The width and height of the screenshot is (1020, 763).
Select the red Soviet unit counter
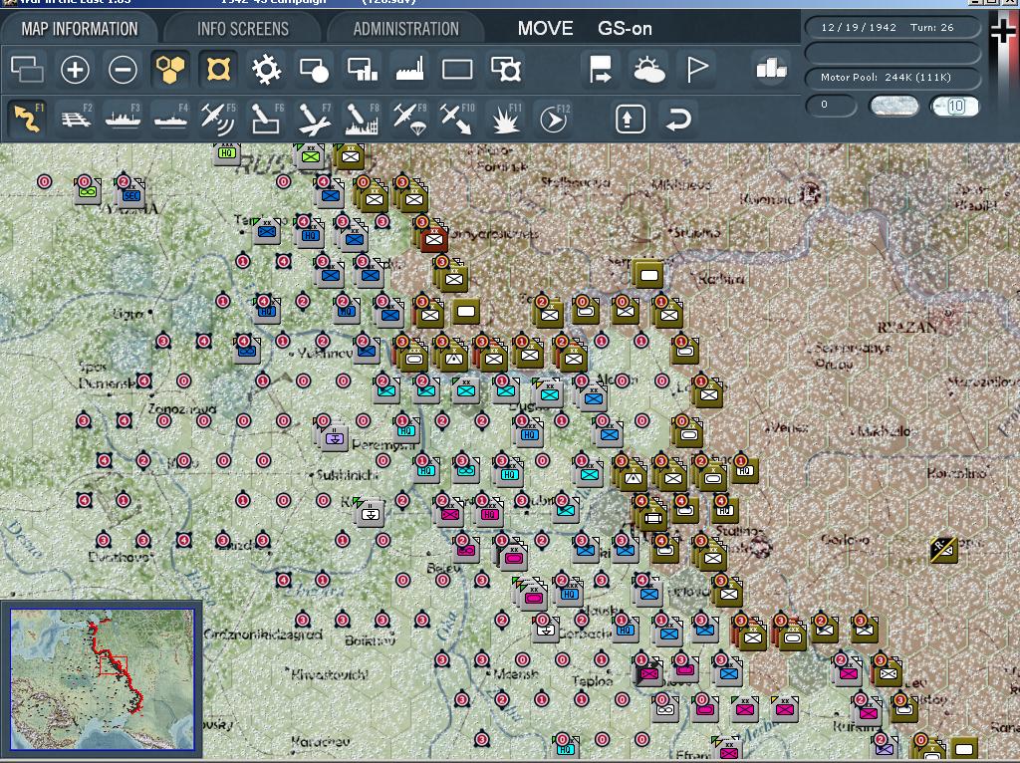point(433,239)
